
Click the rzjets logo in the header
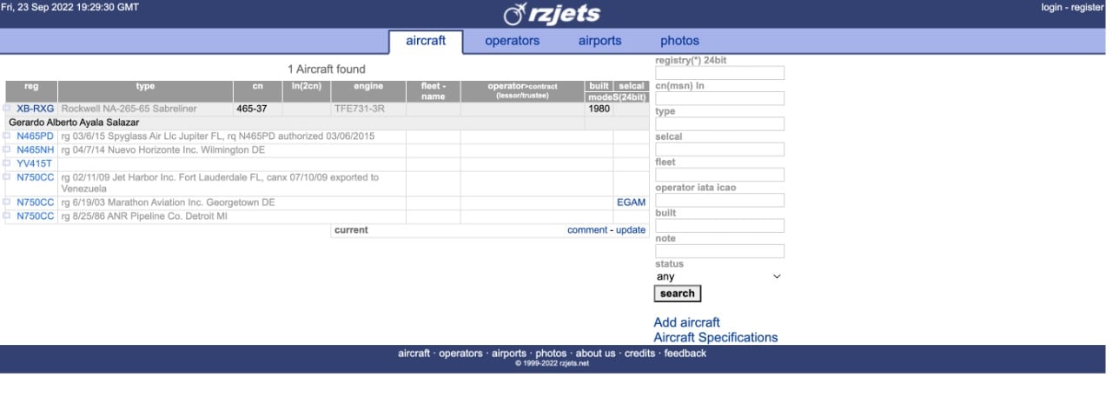coord(552,14)
